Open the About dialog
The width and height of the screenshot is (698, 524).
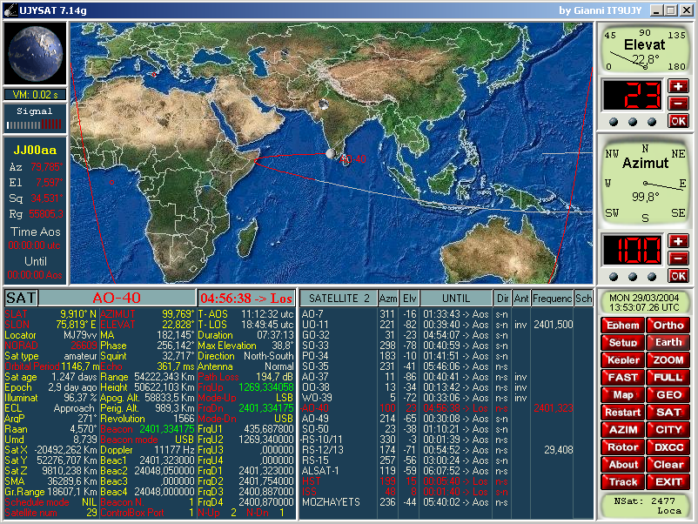pos(623,464)
